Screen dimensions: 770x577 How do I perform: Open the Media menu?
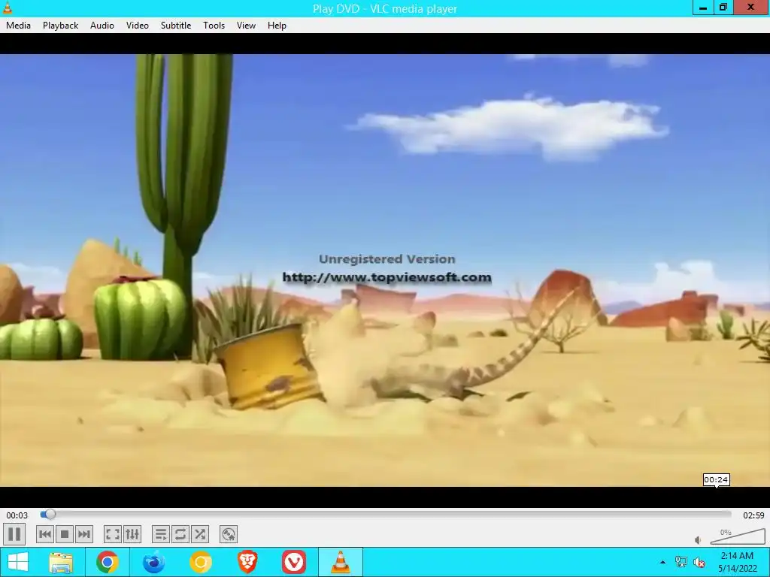(18, 26)
